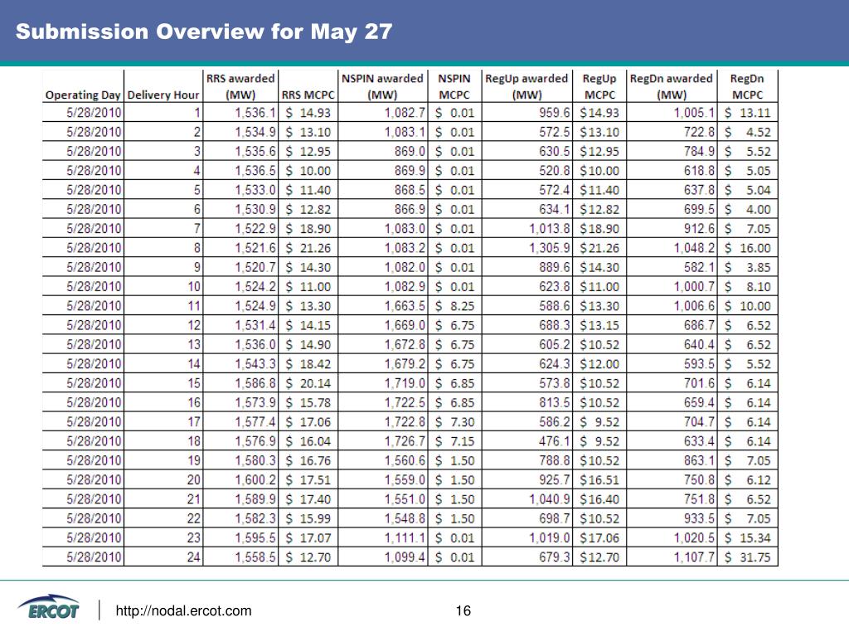Select RegUp MCPC value $17.06
The image size is (849, 637).
point(599,537)
